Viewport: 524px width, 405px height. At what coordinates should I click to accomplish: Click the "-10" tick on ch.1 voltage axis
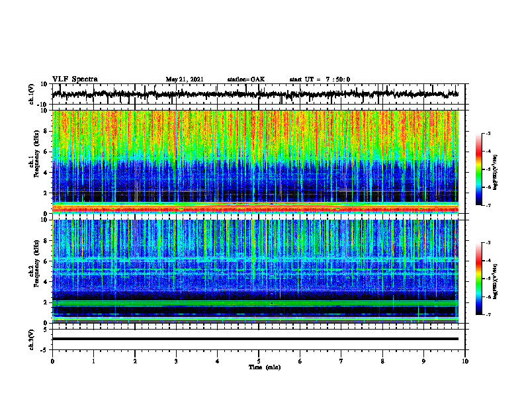[x=43, y=105]
